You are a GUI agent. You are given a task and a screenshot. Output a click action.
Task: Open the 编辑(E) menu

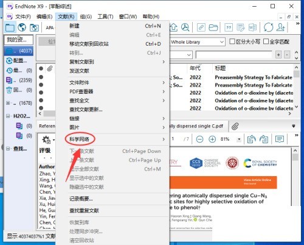[44, 16]
